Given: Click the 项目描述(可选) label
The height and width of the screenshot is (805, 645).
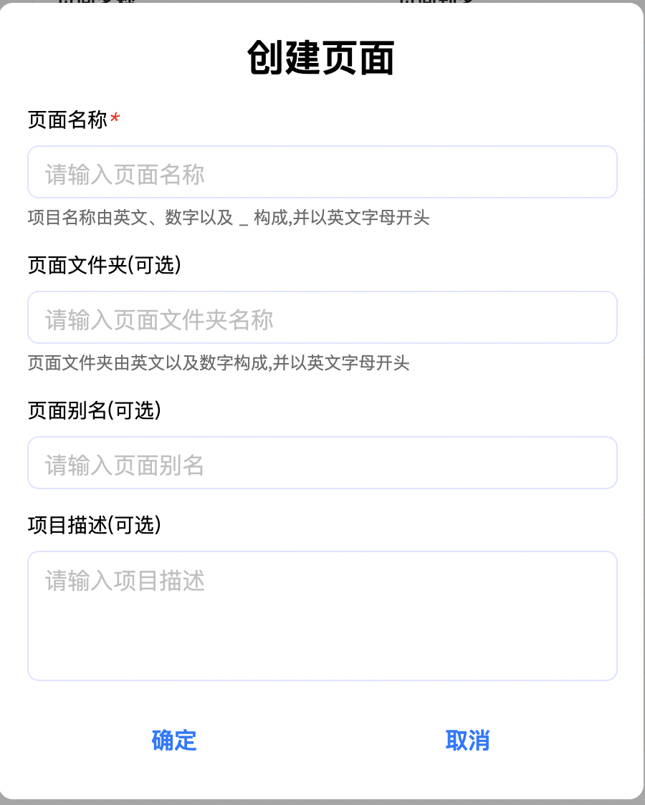Looking at the screenshot, I should point(94,525).
